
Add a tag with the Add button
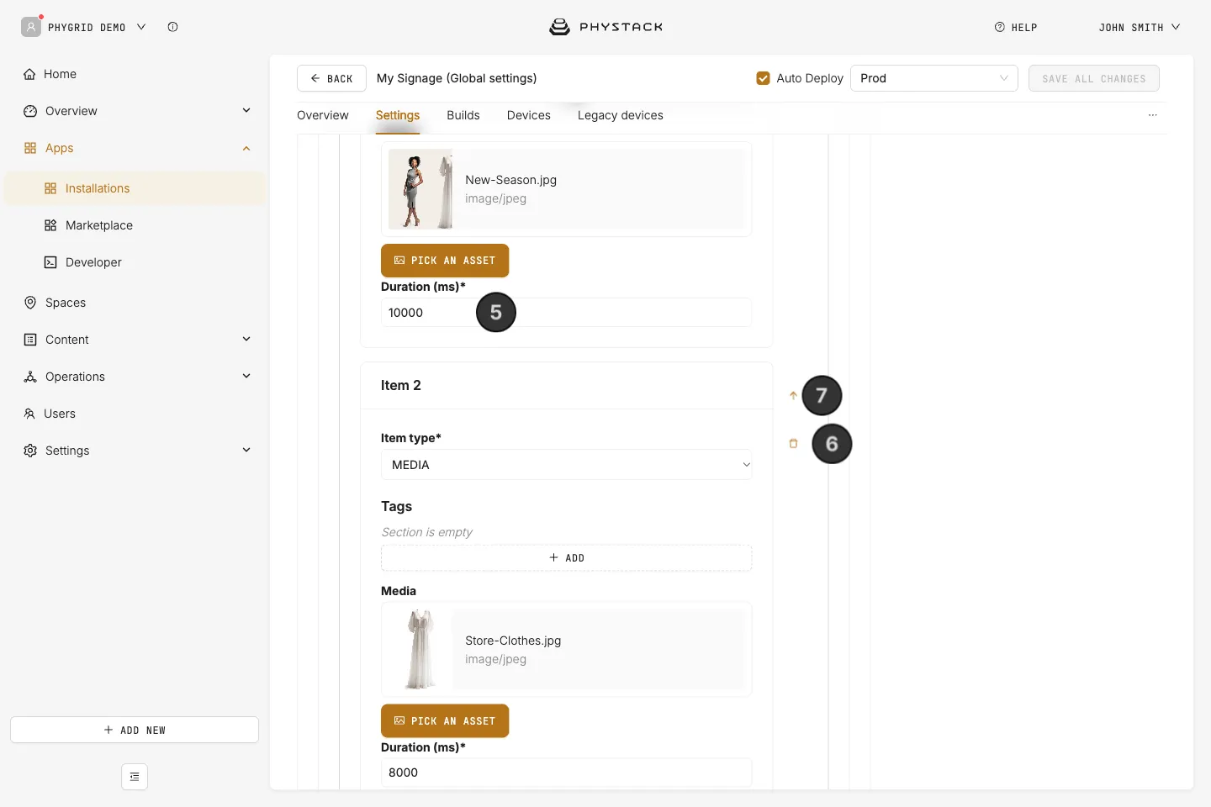pyautogui.click(x=566, y=558)
